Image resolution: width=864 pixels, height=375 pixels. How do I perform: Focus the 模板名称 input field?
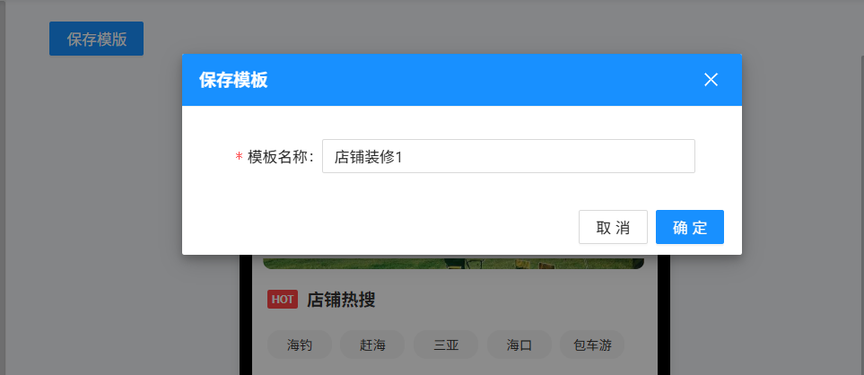point(508,156)
